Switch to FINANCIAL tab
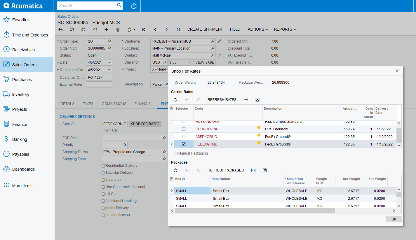Screen dimensions: 416x240 point(143,104)
